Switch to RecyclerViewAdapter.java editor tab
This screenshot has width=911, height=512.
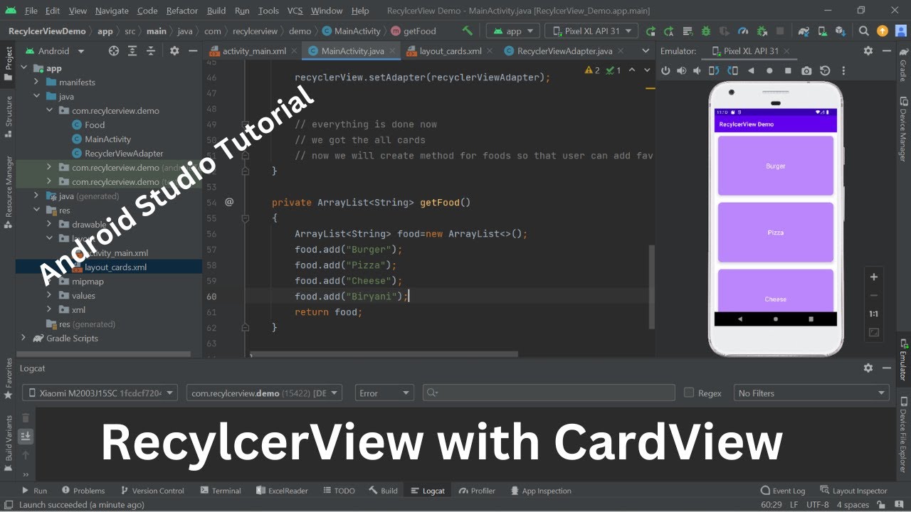point(564,51)
